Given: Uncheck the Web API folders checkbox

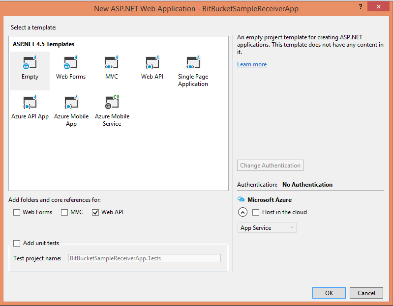Looking at the screenshot, I should [95, 212].
